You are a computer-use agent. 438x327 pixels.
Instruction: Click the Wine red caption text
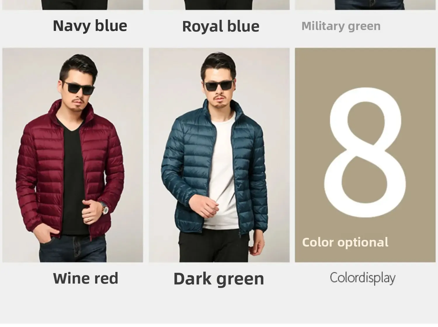pos(86,278)
